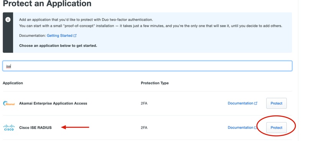Click the Protect an Application page heading
Screen dimensions: 312x141
coord(47,3)
